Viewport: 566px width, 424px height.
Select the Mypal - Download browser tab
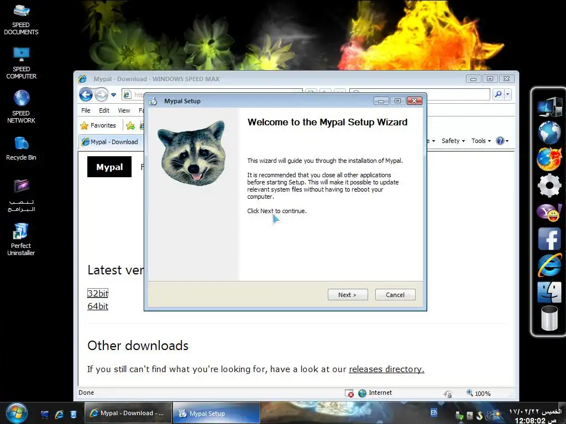coord(111,142)
